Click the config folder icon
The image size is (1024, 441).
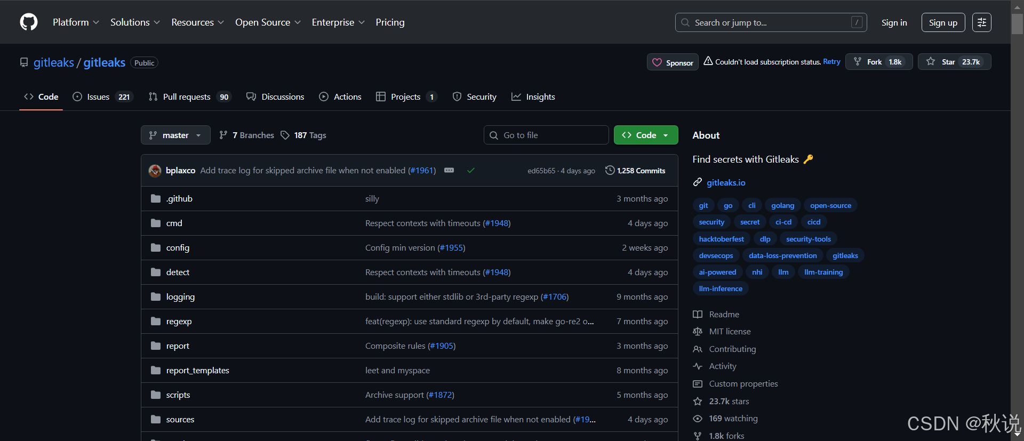(156, 247)
